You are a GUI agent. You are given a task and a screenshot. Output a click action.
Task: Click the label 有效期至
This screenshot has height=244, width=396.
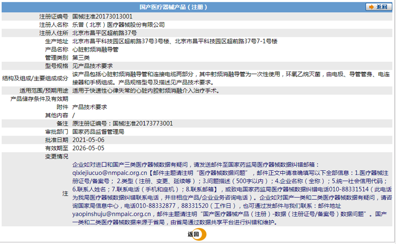[56, 148]
